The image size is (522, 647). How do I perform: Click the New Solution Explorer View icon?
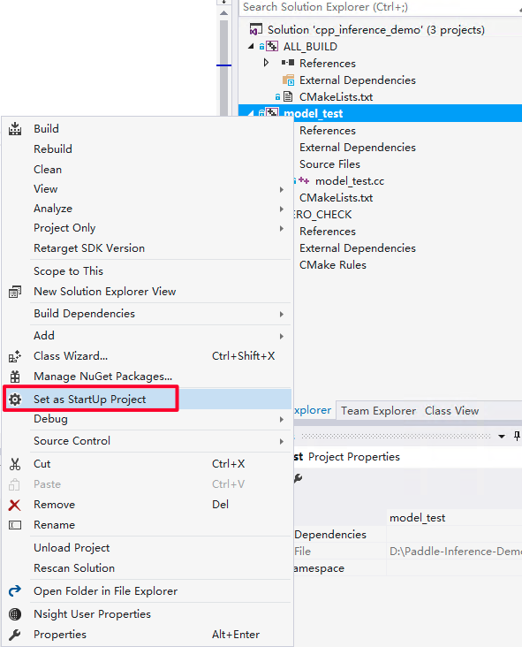15,292
